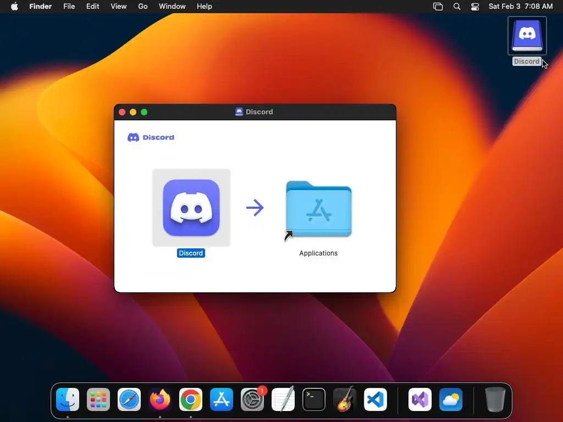The image size is (563, 422).
Task: Open the Help menu
Action: (205, 7)
